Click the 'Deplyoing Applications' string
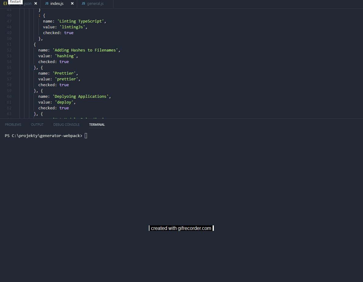The width and height of the screenshot is (363, 282). point(81,97)
